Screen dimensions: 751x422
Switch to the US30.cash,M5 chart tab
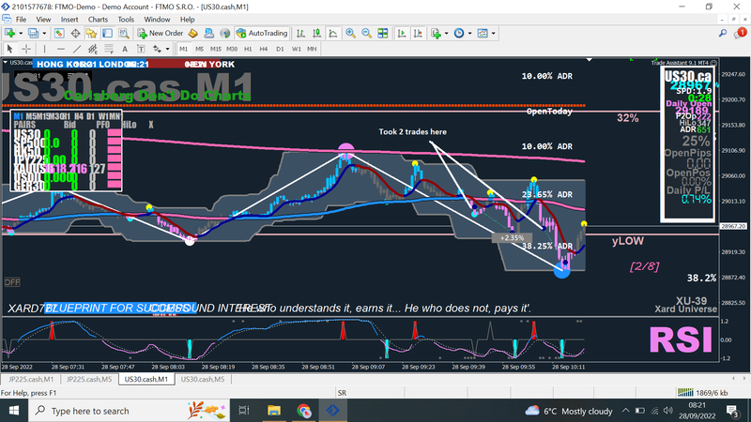(x=203, y=379)
